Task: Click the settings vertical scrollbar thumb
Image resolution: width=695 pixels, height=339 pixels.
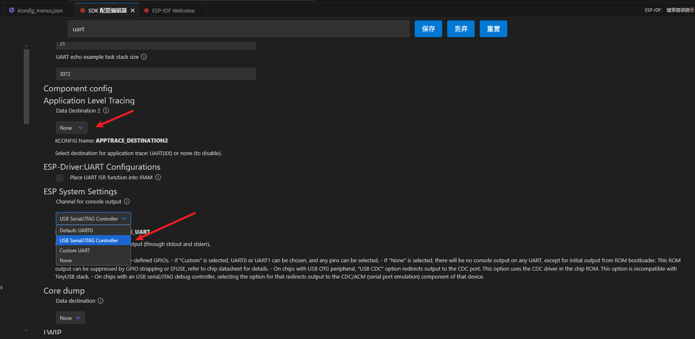Action: (x=27, y=87)
